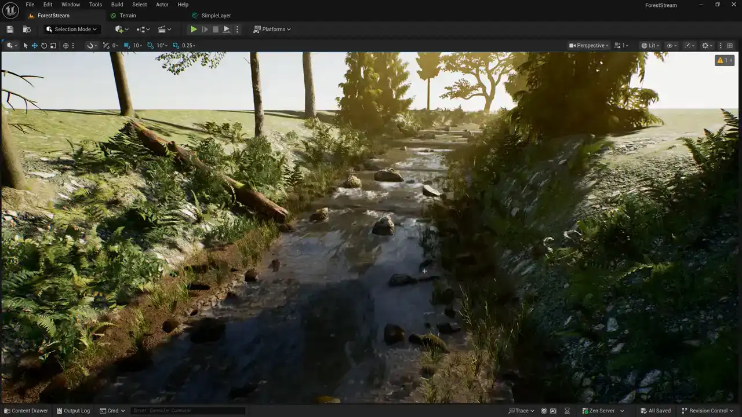Open the Output Log
Viewport: 742px width, 417px height.
click(x=74, y=411)
